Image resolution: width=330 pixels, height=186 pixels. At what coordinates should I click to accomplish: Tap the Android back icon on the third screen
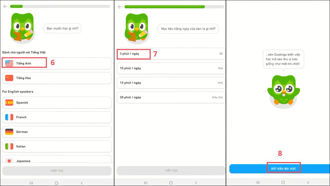pos(308,182)
